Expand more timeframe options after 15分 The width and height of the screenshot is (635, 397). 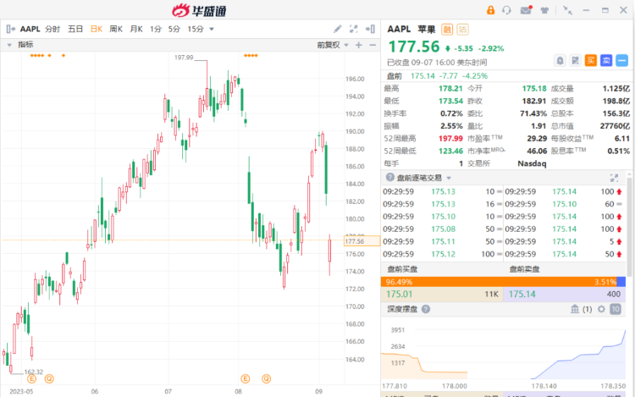[211, 29]
